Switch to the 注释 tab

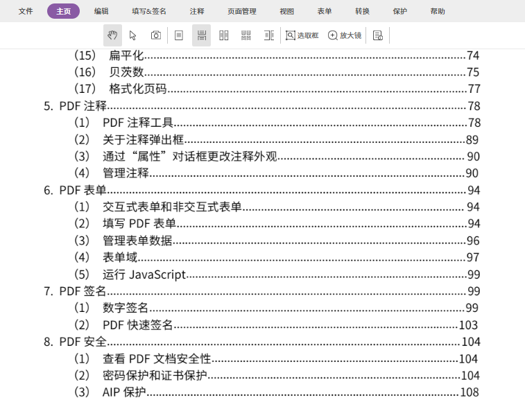coord(197,11)
